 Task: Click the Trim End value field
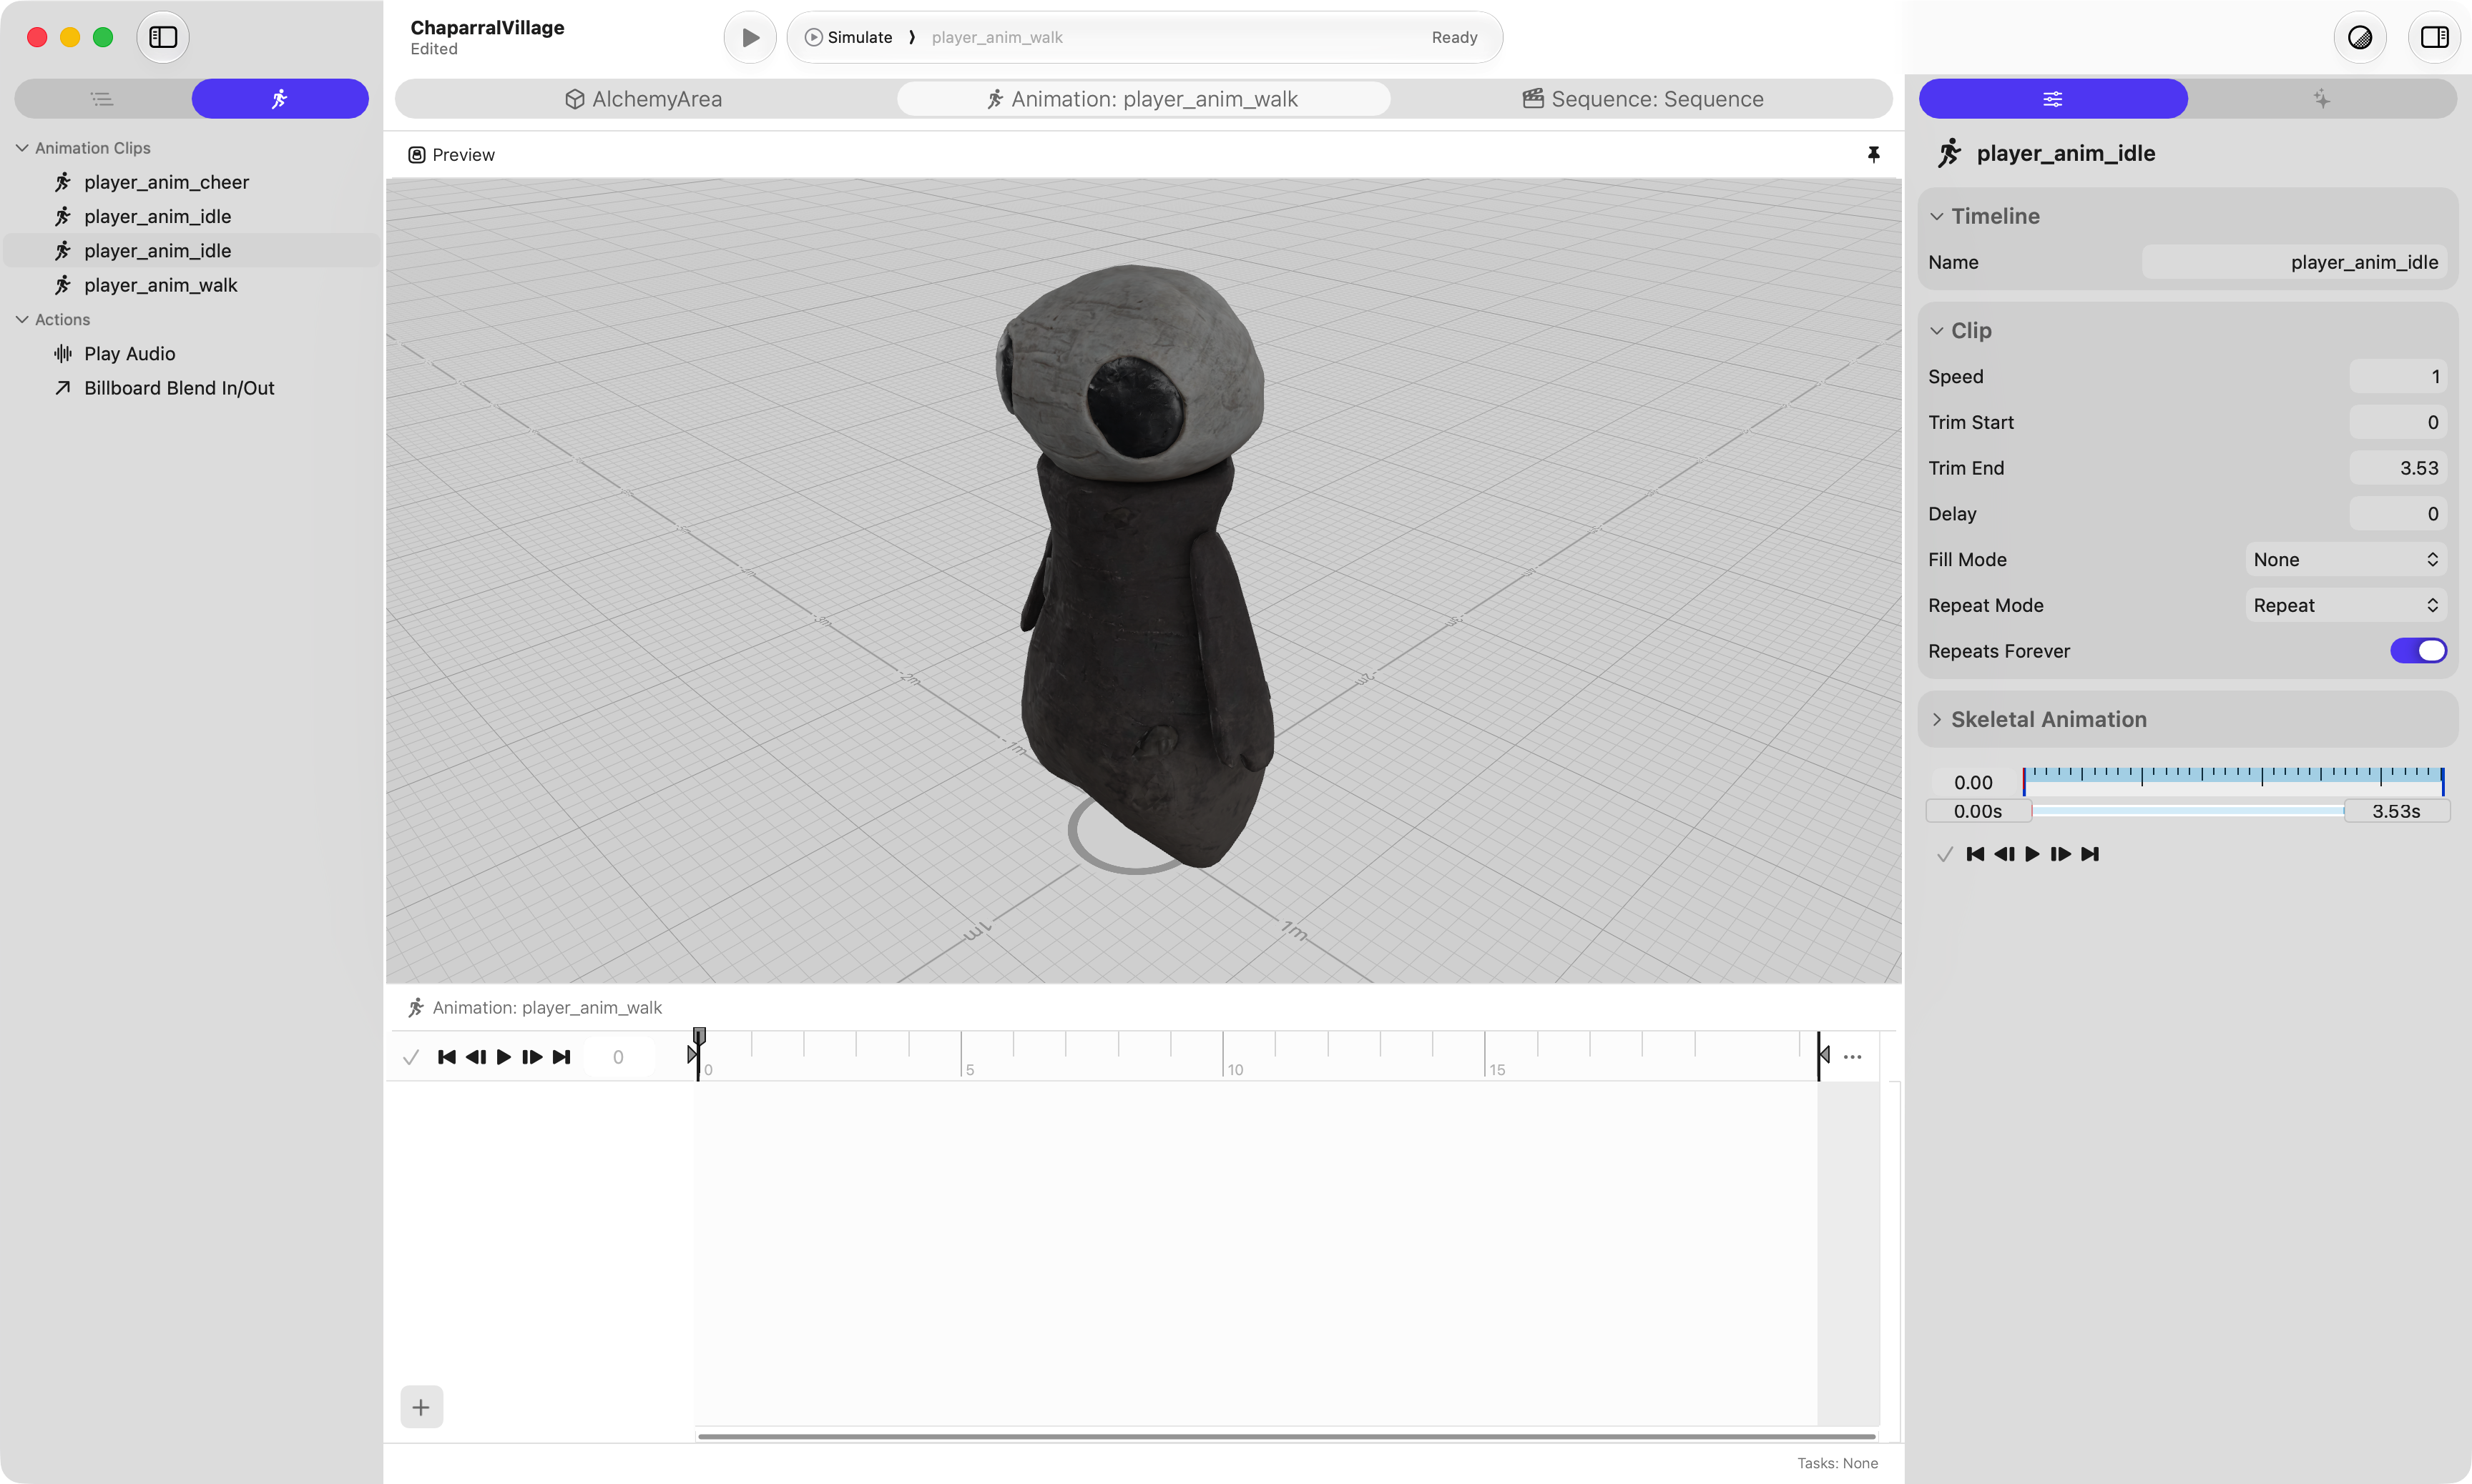[2397, 468]
